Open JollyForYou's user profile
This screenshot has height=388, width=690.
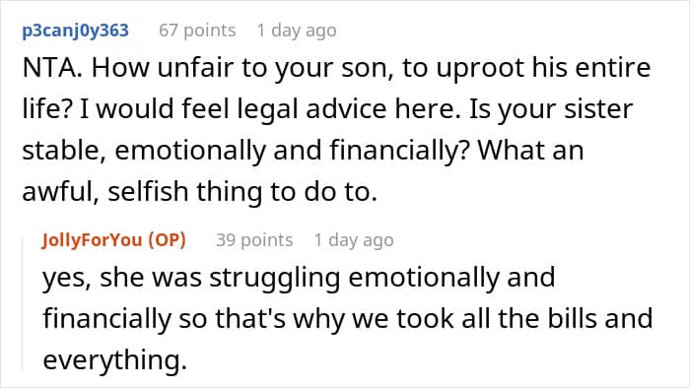[x=92, y=240]
